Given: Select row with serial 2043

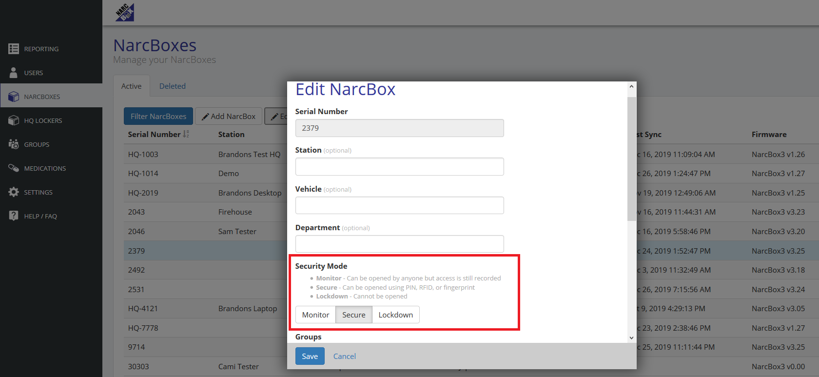Looking at the screenshot, I should (x=136, y=212).
